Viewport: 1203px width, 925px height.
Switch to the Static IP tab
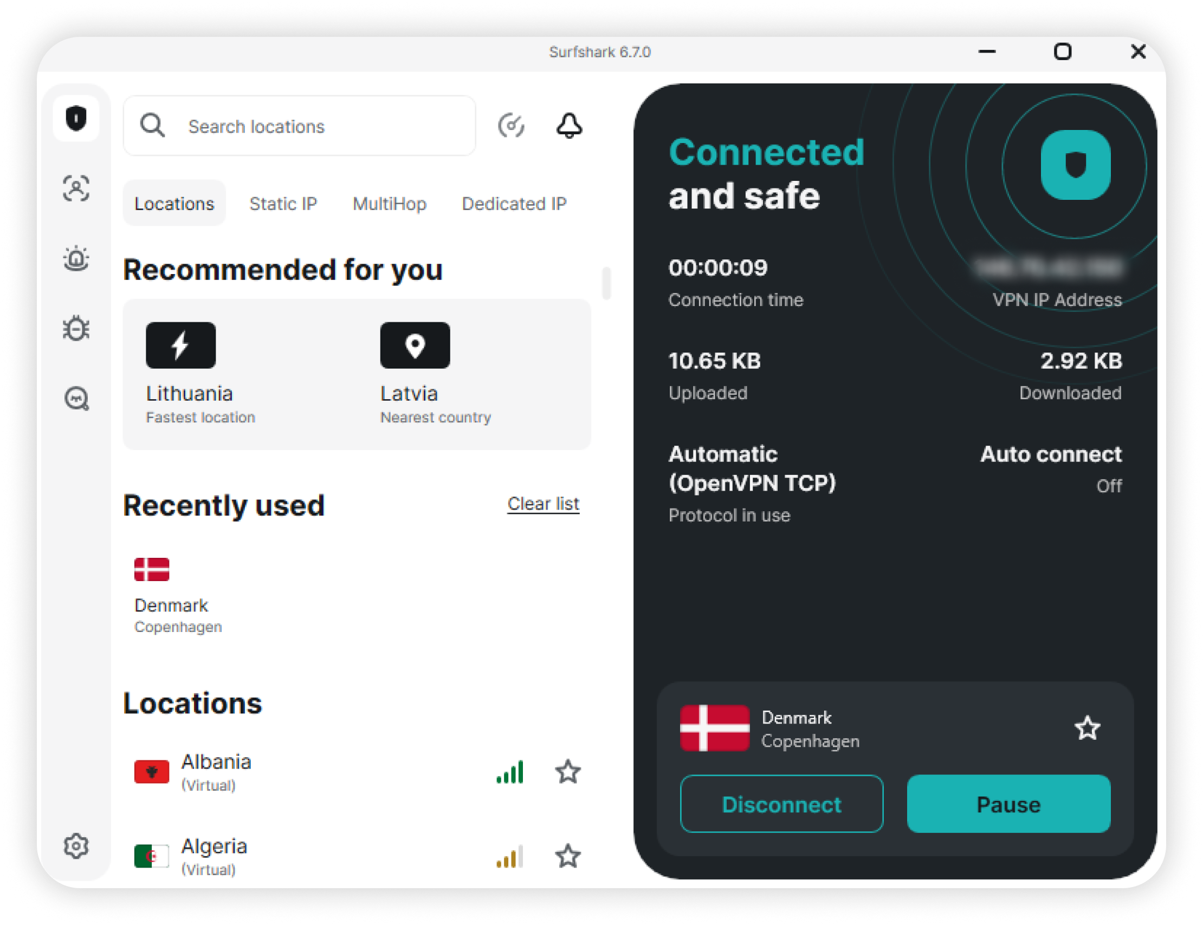pyautogui.click(x=283, y=204)
